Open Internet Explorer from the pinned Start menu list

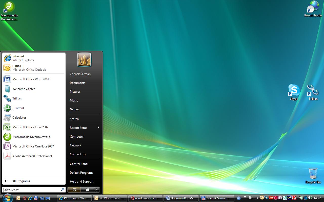pos(34,58)
